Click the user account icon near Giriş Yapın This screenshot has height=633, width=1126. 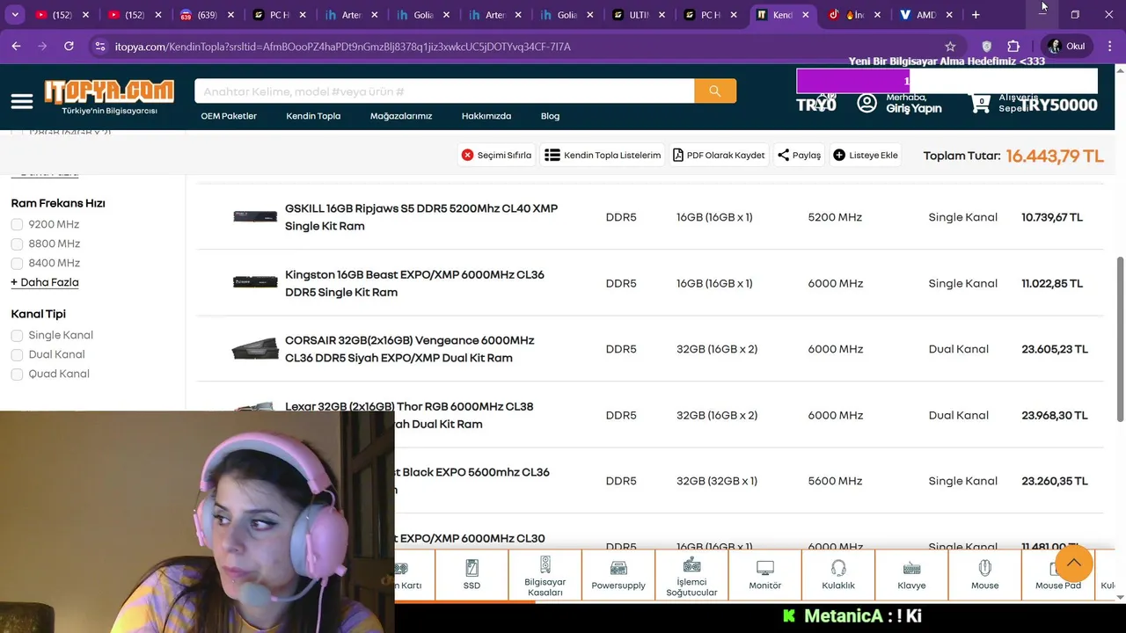pyautogui.click(x=867, y=104)
